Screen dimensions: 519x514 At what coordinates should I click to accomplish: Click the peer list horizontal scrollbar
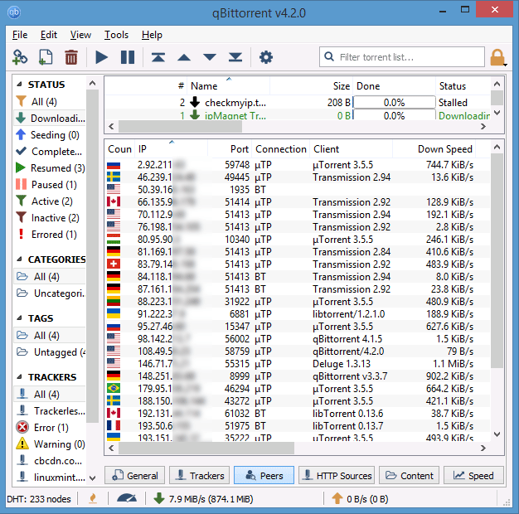[x=206, y=449]
